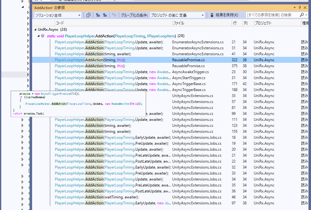Open UnityAsyncExtensions.Jobs.cs line 20 Update reference
The image size is (311, 210).
pyautogui.click(x=170, y=149)
